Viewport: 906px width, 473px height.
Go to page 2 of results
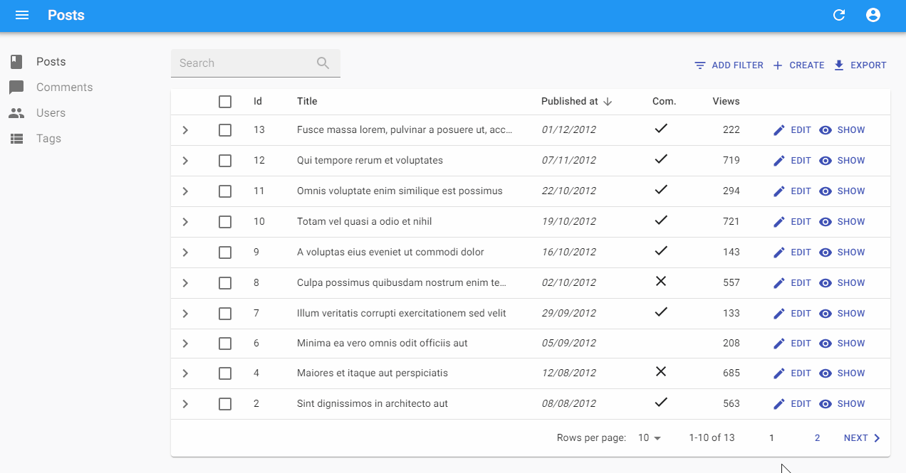point(817,437)
